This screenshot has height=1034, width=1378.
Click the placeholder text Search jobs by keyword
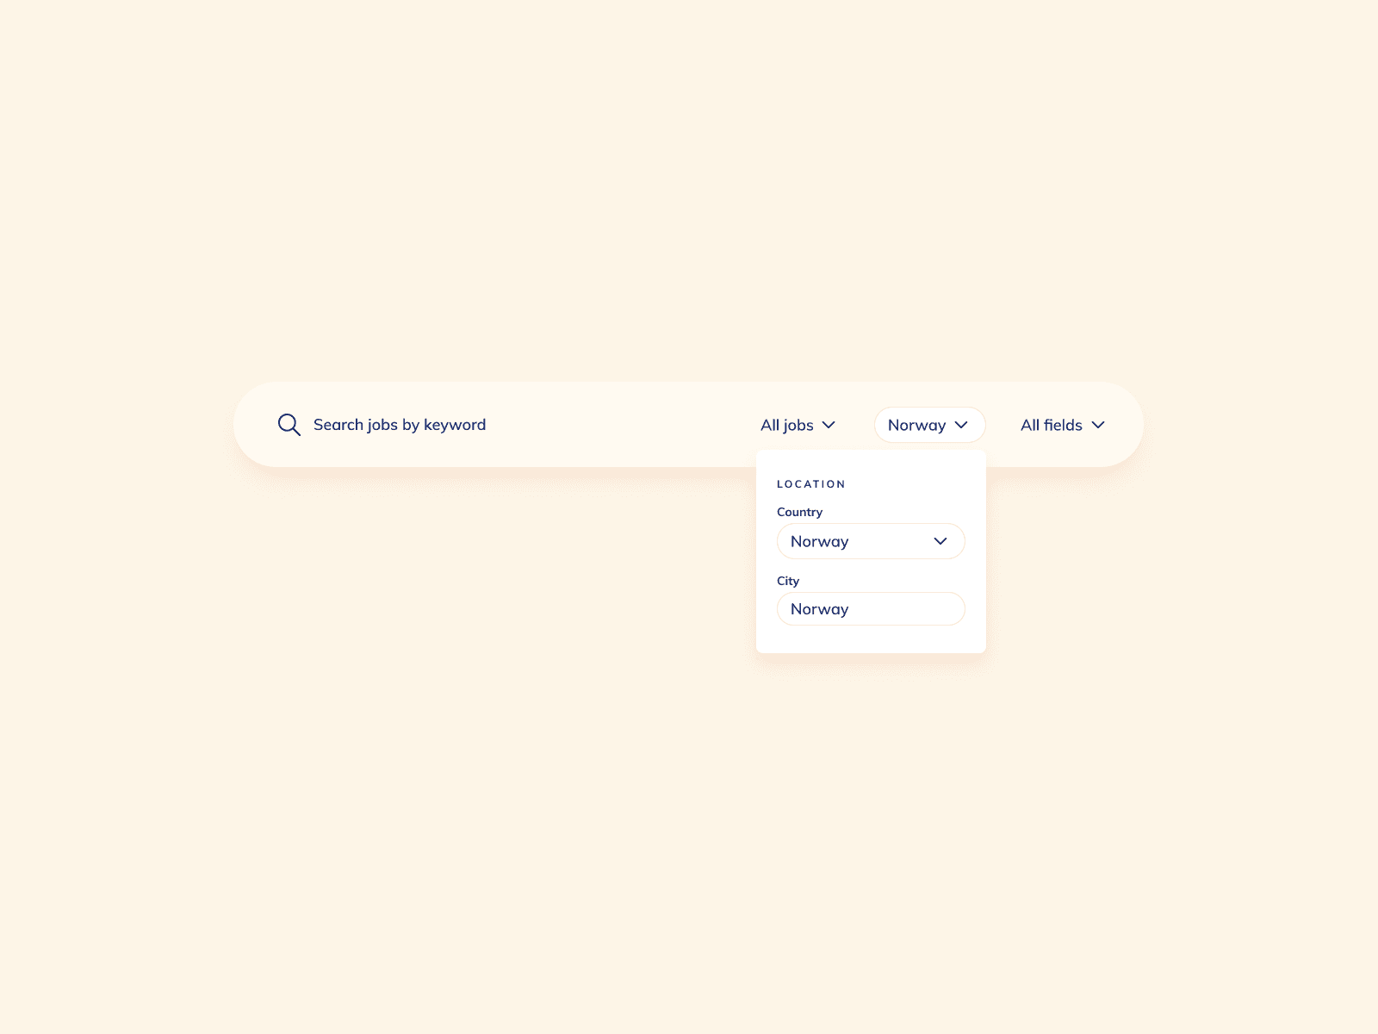(399, 424)
